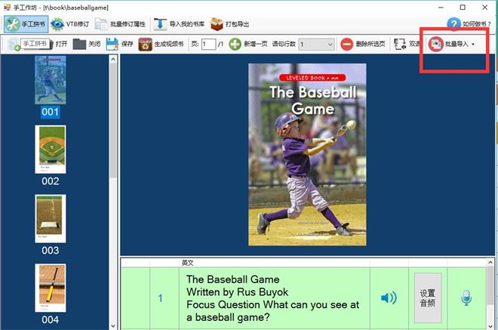Image resolution: width=498 pixels, height=330 pixels.
Task: Click the microphone record icon
Action: 466,298
